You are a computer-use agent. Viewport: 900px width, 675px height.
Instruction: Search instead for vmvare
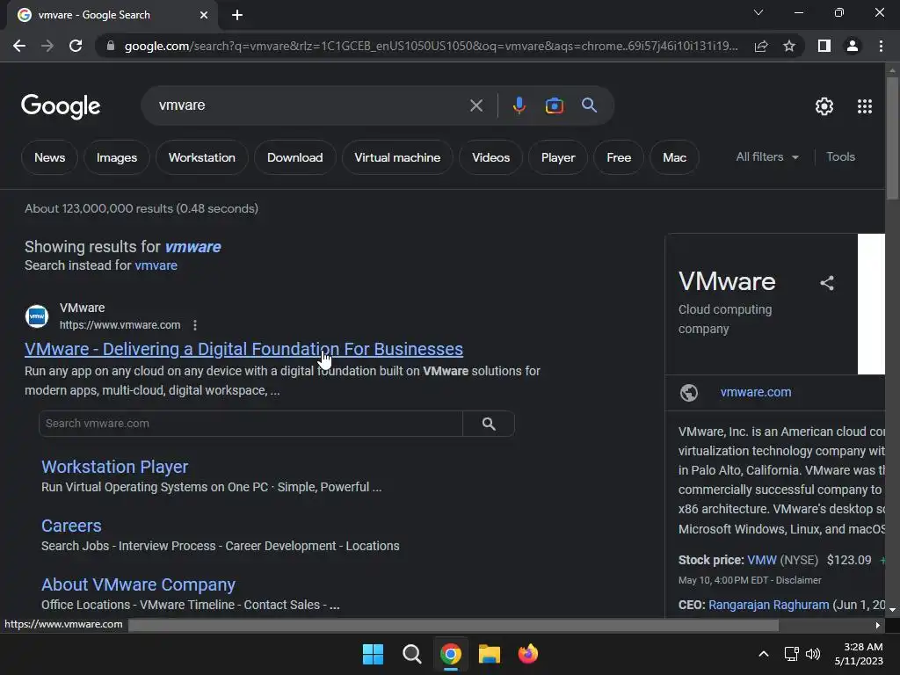(x=156, y=265)
